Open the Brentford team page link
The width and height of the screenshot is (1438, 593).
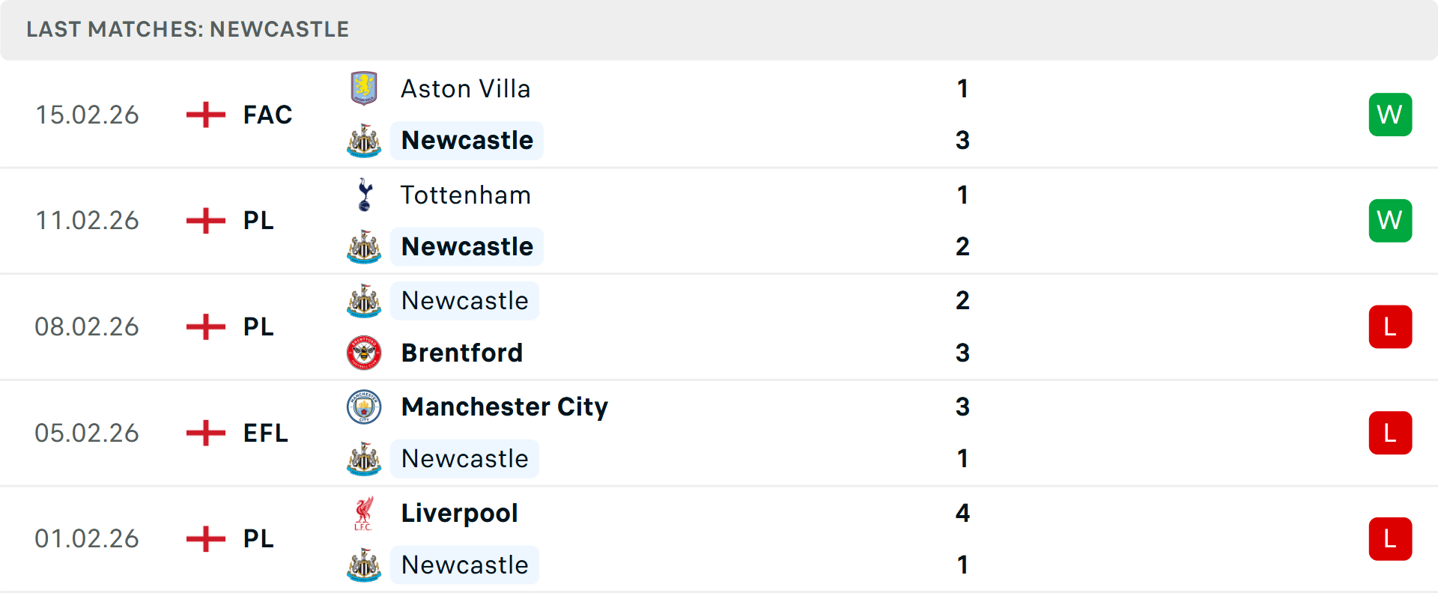coord(462,353)
